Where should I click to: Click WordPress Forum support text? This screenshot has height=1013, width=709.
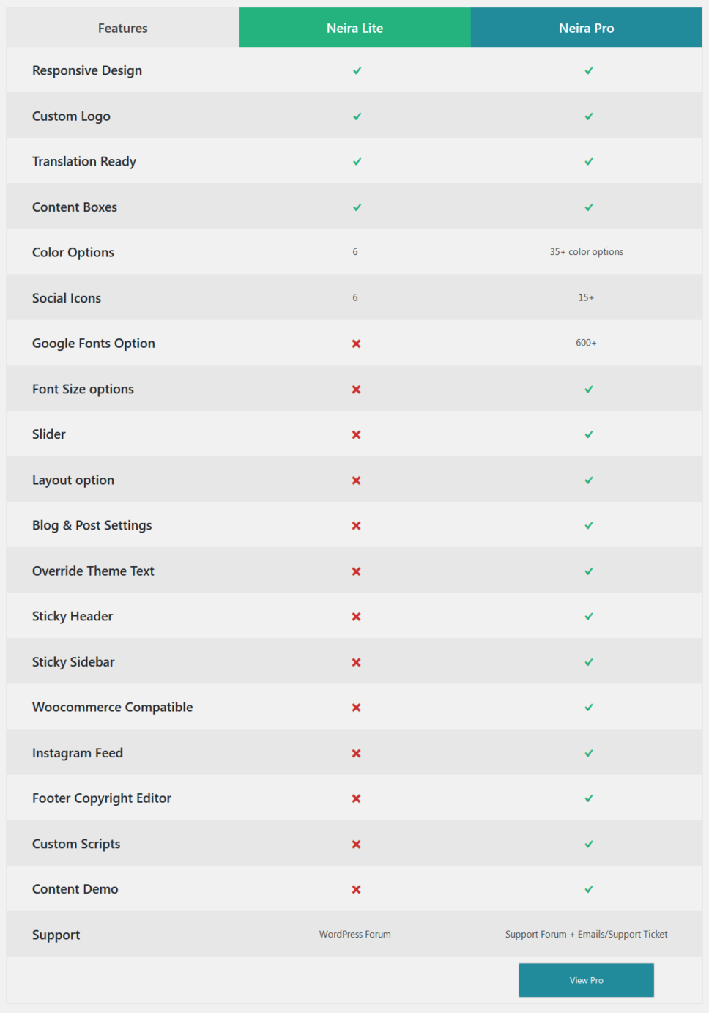pyautogui.click(x=354, y=935)
